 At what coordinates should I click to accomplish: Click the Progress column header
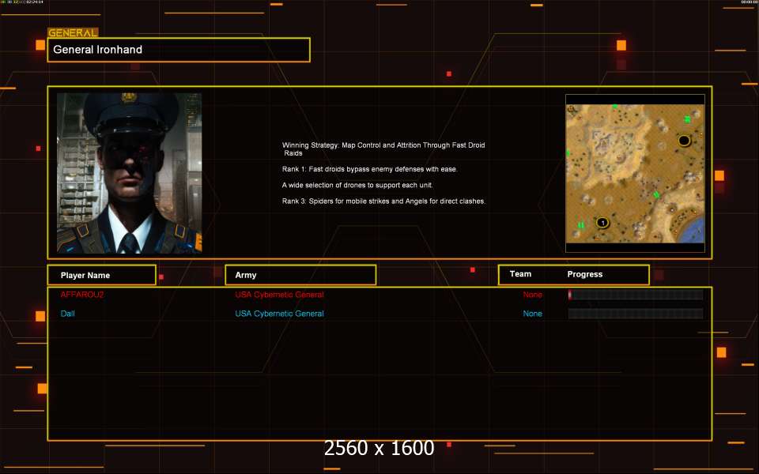coord(585,274)
